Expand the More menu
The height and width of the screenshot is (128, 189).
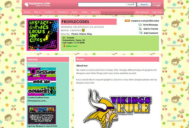[95, 12]
